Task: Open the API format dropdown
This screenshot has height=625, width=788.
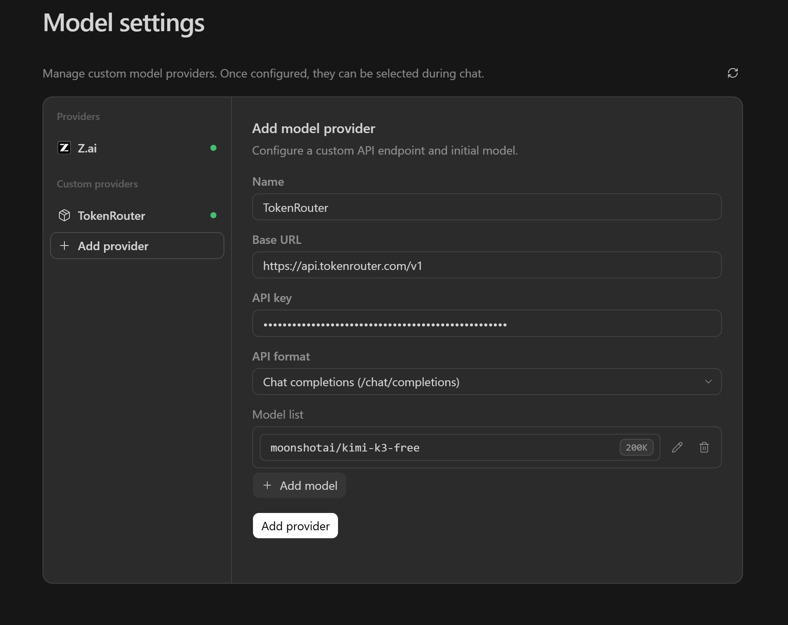Action: 487,382
